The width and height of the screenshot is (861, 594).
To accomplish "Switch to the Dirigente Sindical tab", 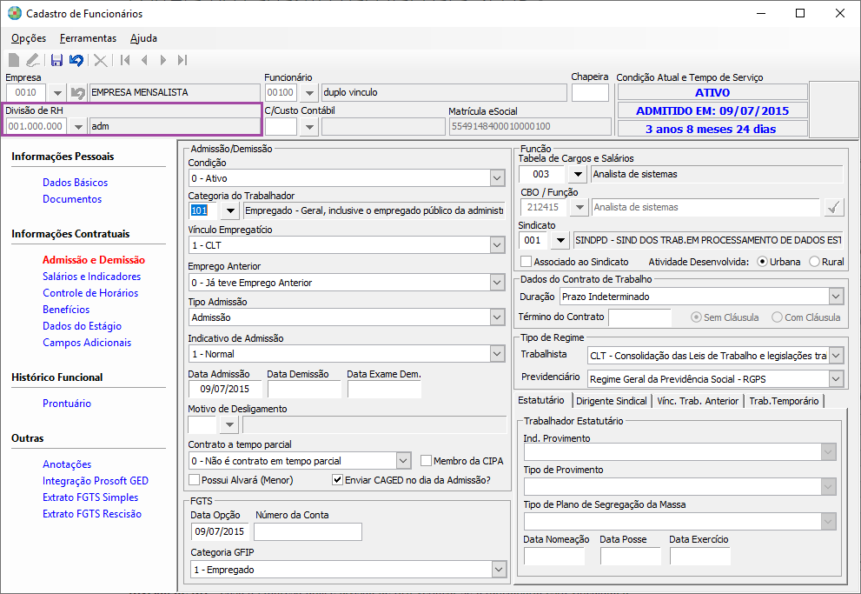I will coord(611,401).
